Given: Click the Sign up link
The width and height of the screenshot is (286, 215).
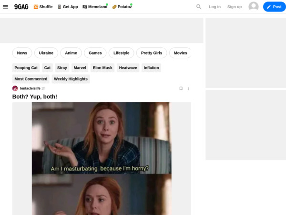Looking at the screenshot, I should (x=235, y=7).
